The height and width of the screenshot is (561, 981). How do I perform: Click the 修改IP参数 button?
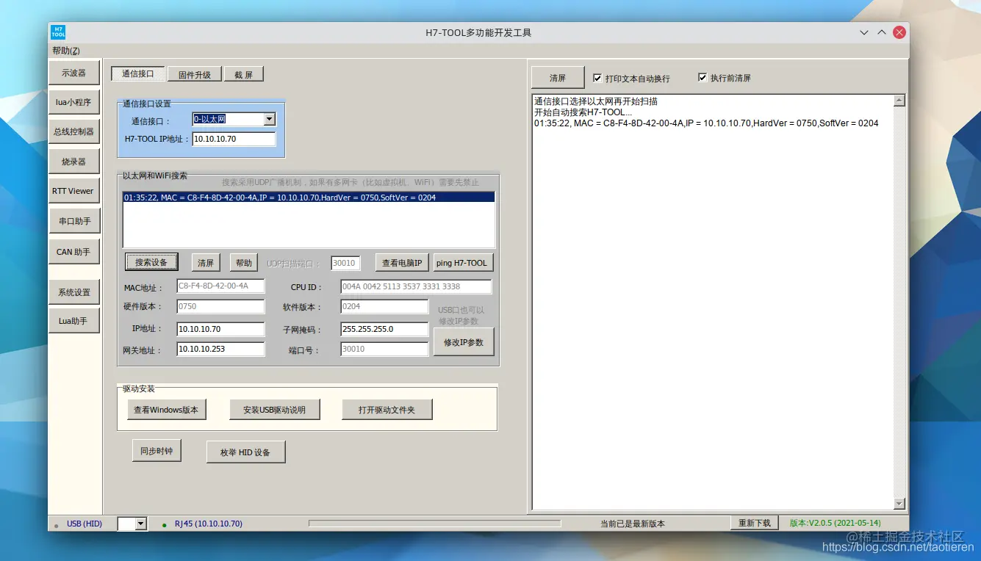tap(464, 342)
